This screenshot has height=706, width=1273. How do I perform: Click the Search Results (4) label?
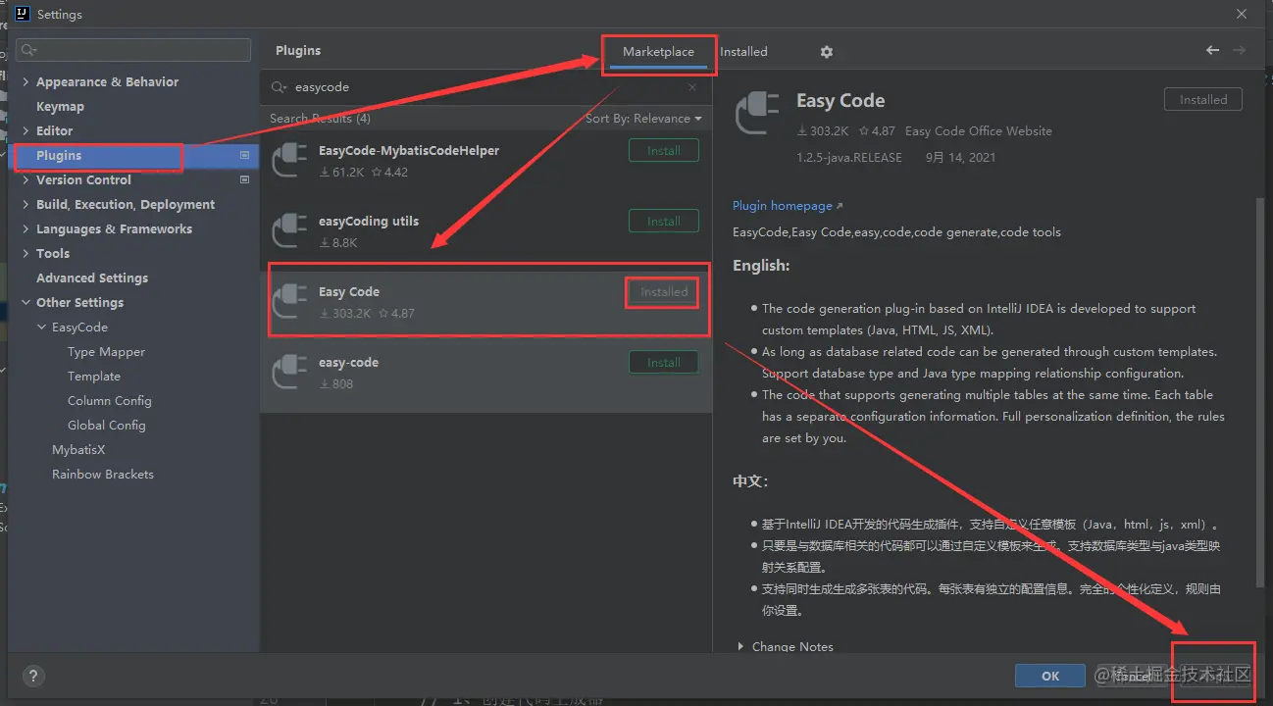pos(320,119)
